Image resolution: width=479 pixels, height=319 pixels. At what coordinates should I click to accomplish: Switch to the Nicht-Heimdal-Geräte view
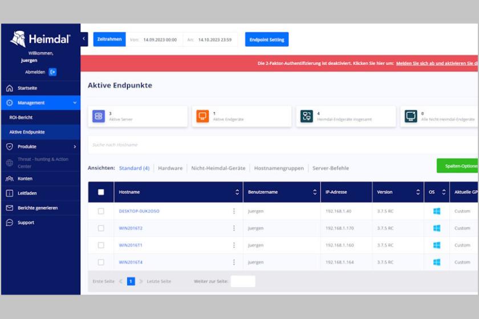(218, 168)
